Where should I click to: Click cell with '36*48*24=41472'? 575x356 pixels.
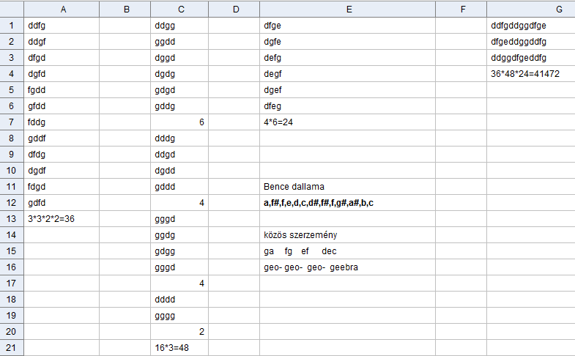[530, 73]
